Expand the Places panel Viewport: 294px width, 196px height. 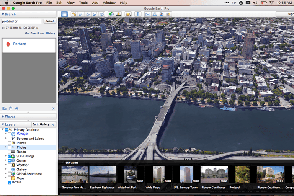tap(3, 116)
